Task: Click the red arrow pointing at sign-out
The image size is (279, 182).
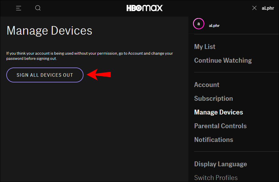Action: [99, 74]
